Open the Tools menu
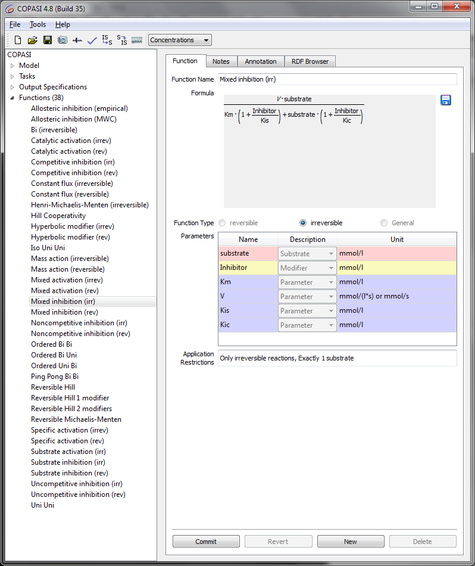This screenshot has height=566, width=475. tap(37, 24)
